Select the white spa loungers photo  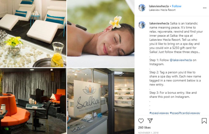click(x=33, y=33)
